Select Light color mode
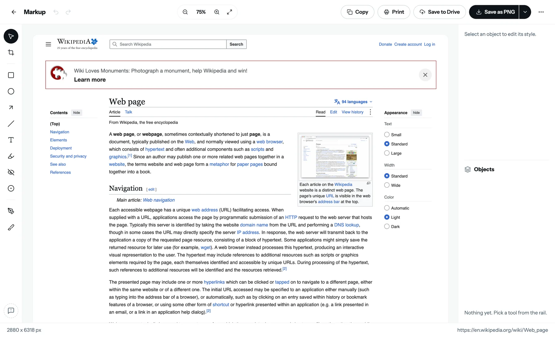Screen dimensions: 555x337 pyautogui.click(x=387, y=217)
